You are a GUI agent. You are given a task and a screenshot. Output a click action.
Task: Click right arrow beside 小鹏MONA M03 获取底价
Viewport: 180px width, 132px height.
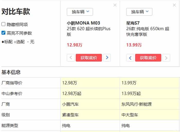pyautogui.click(x=107, y=58)
